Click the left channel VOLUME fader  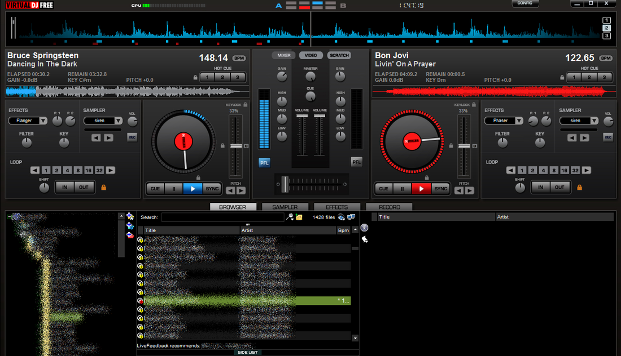[x=302, y=116]
